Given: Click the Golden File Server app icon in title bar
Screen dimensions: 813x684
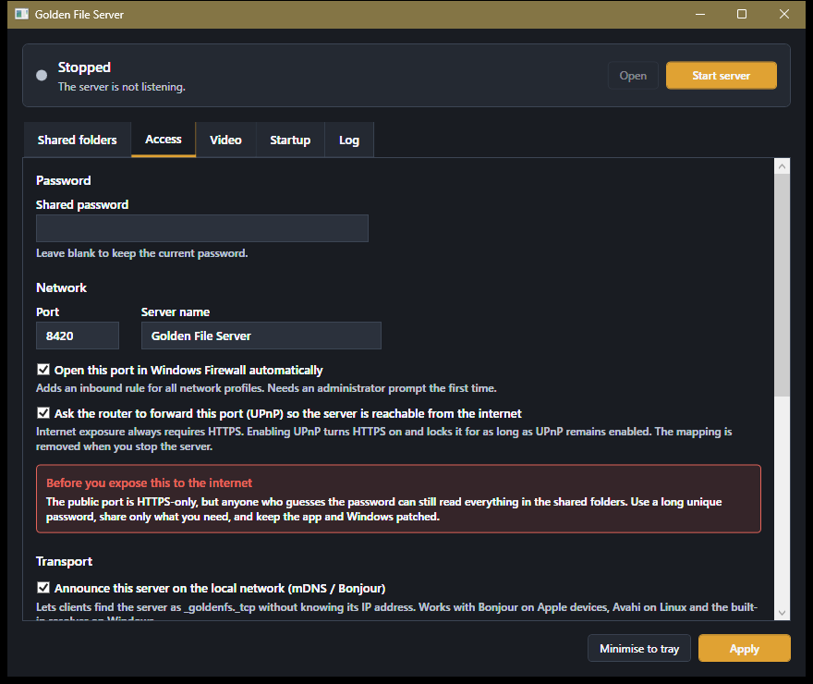Looking at the screenshot, I should 22,14.
